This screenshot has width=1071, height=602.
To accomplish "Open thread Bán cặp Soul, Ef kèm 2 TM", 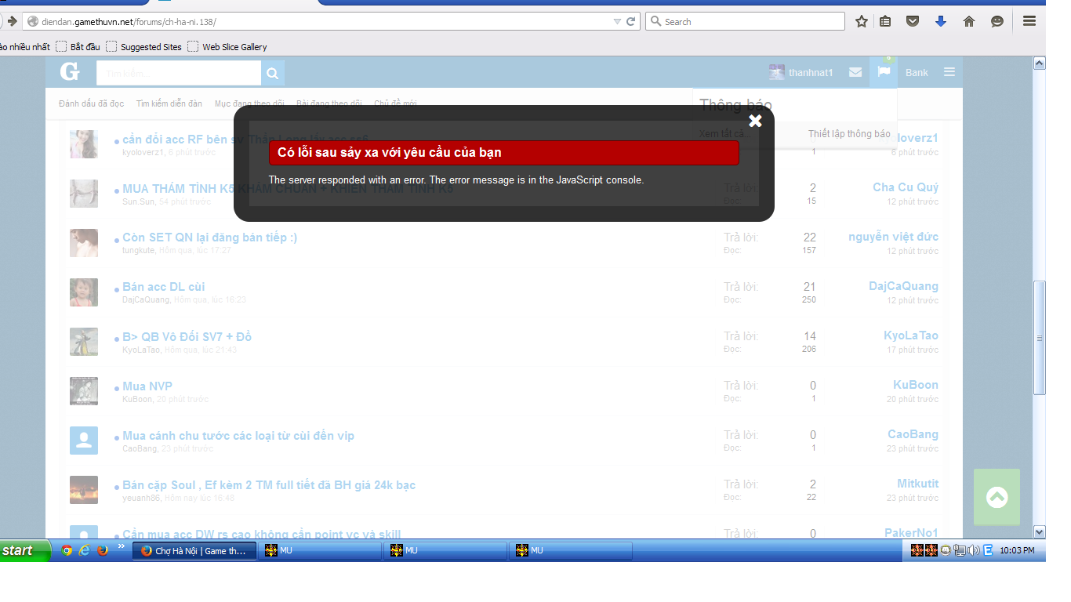I will (269, 484).
